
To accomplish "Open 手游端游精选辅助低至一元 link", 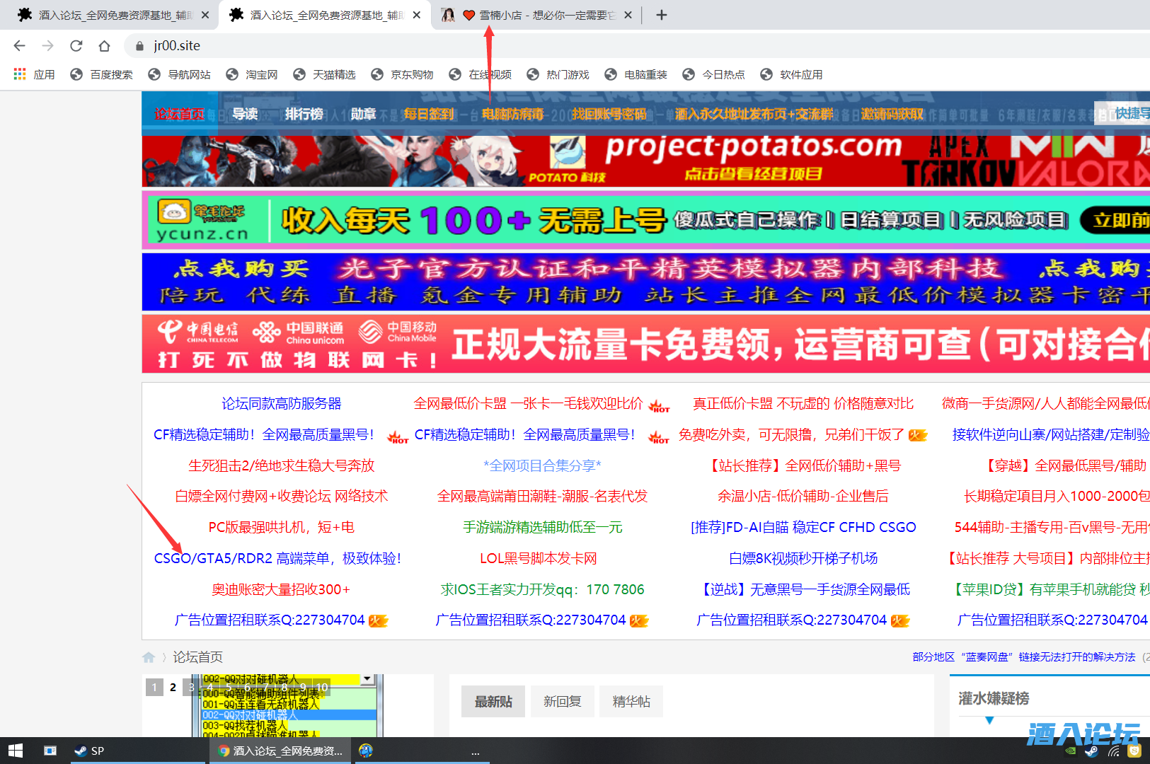I will point(542,527).
